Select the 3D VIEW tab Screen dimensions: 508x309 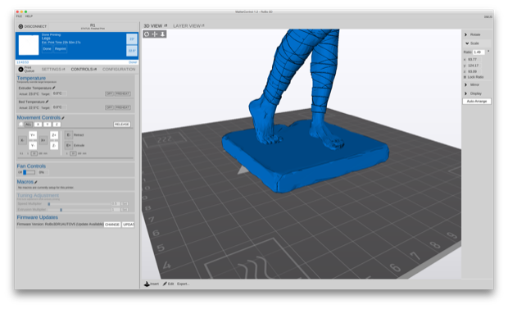pos(153,26)
